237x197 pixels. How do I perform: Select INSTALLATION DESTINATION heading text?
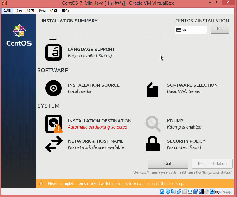[x=100, y=121]
